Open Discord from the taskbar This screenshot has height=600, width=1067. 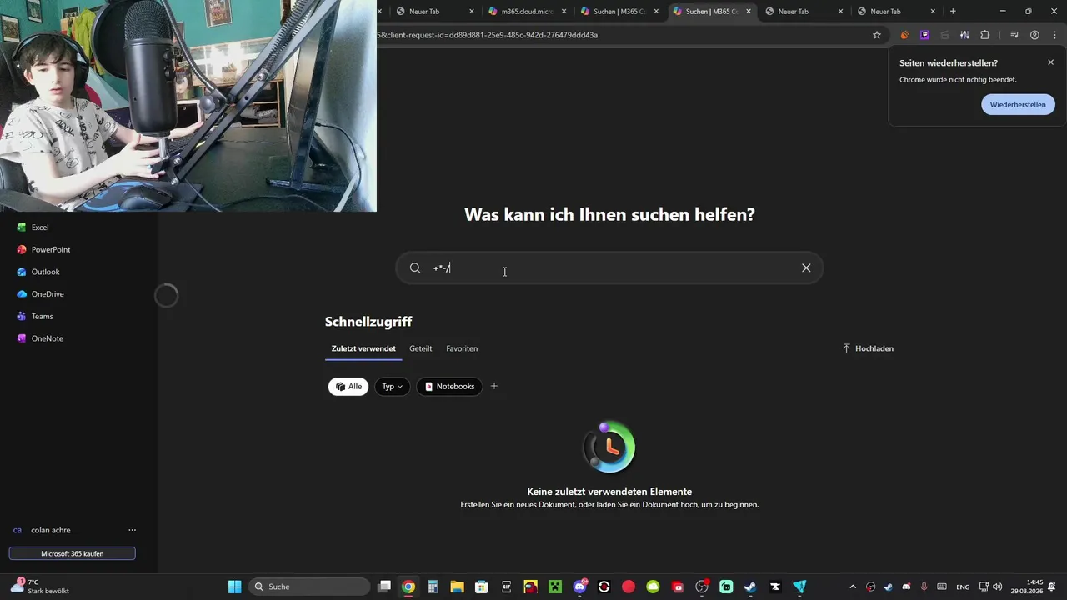[x=579, y=587]
